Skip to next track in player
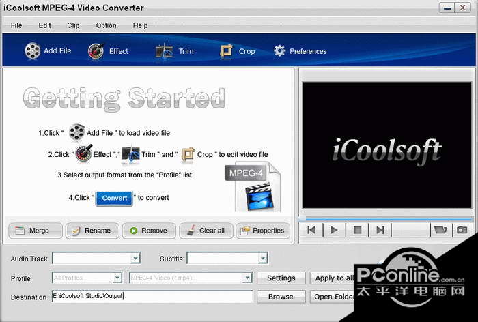Image resolution: width=478 pixels, height=322 pixels. click(x=380, y=230)
